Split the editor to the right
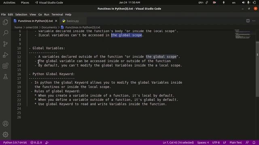259x145 pixels. (x=248, y=21)
